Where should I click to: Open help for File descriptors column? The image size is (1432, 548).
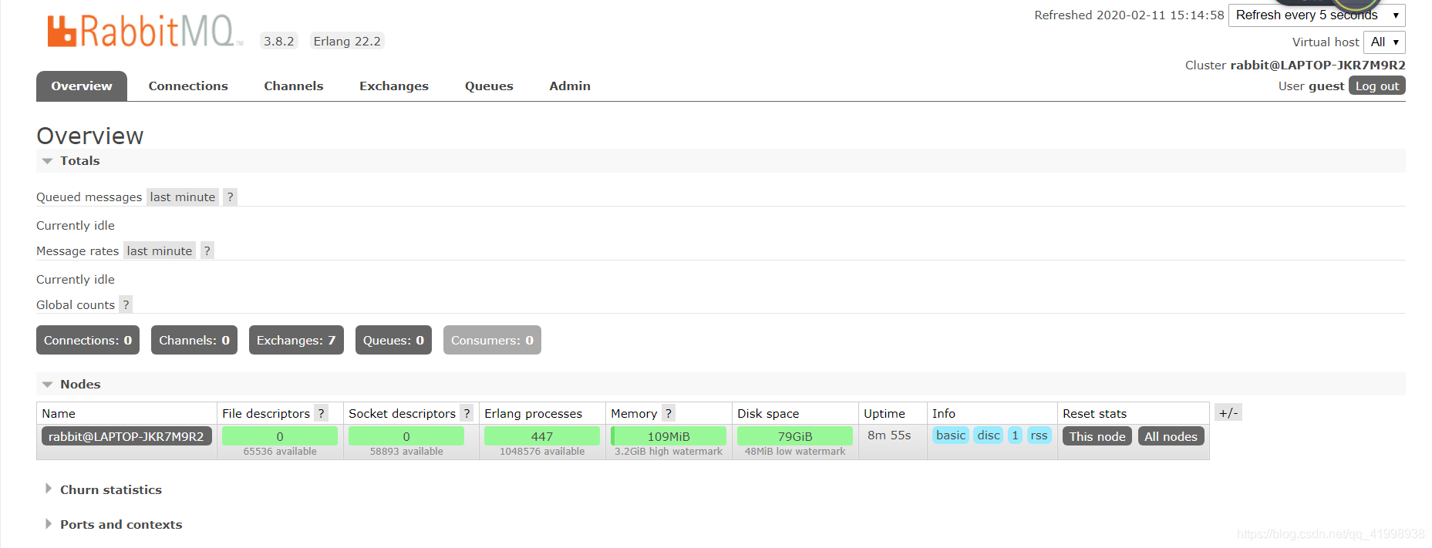[x=321, y=413]
